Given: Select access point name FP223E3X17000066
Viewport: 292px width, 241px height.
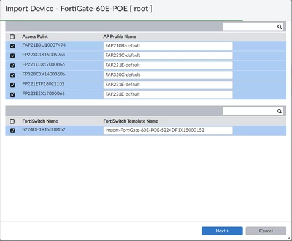Looking at the screenshot, I should pos(44,93).
